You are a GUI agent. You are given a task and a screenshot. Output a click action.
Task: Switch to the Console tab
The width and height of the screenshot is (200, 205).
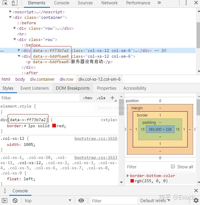61,3
